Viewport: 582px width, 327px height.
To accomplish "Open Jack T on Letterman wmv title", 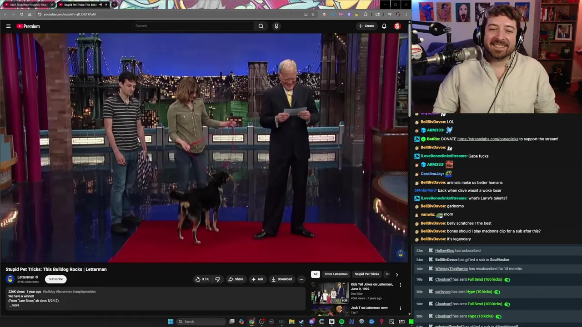I will pyautogui.click(x=369, y=308).
